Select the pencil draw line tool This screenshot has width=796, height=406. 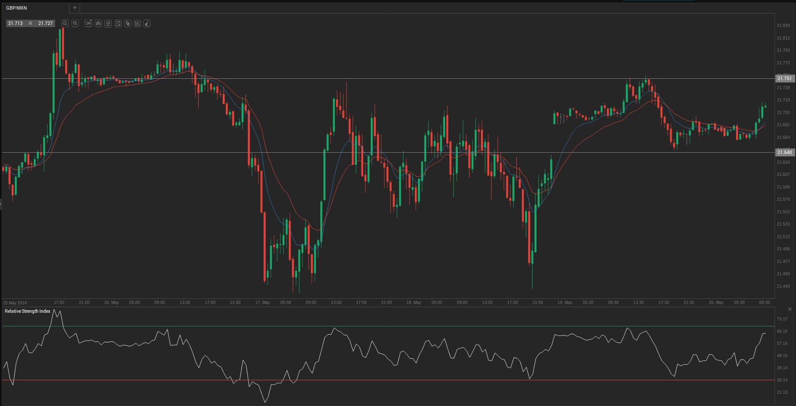147,24
